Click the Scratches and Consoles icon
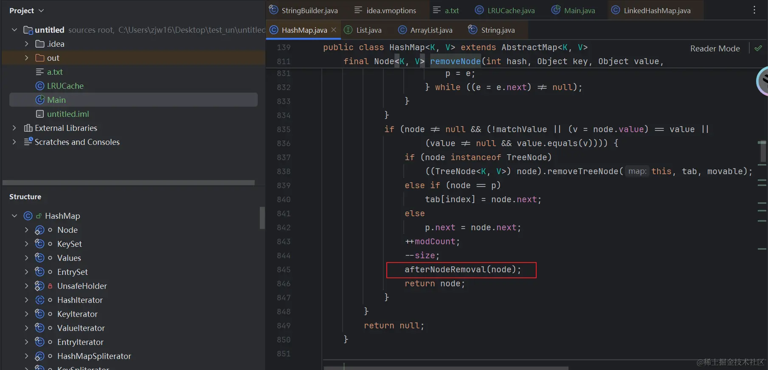The height and width of the screenshot is (370, 768). point(28,141)
